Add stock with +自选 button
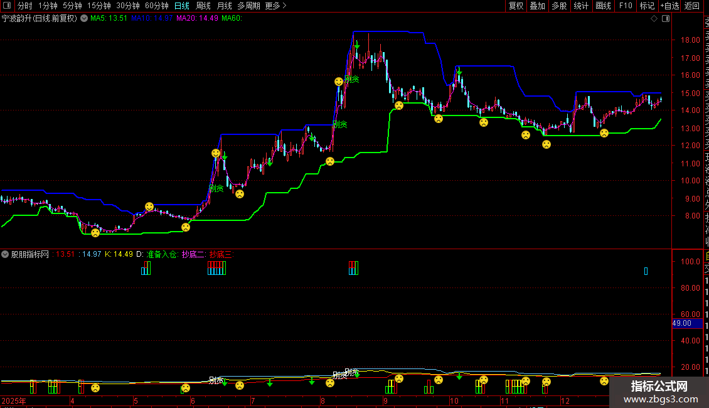 pos(669,6)
